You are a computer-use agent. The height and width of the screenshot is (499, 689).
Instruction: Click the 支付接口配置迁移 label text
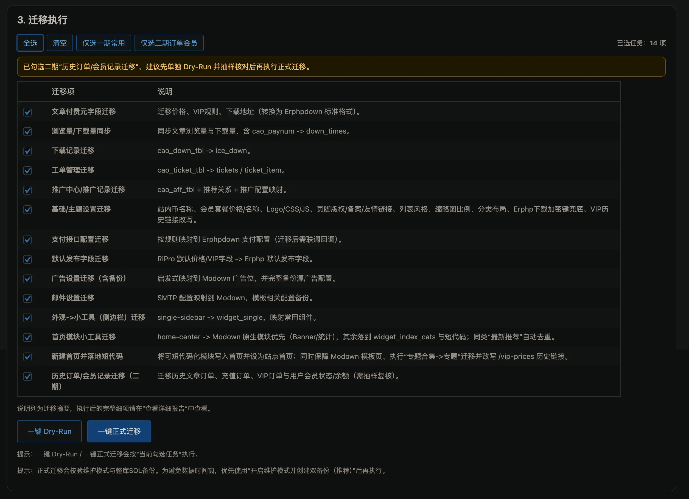point(80,239)
